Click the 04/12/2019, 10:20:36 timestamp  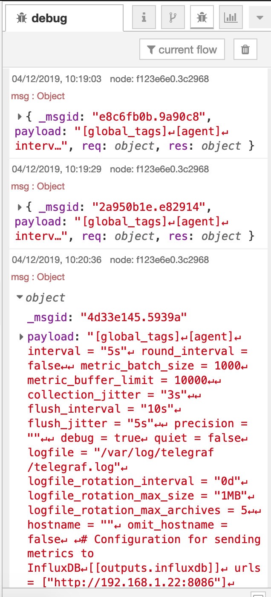(x=57, y=260)
